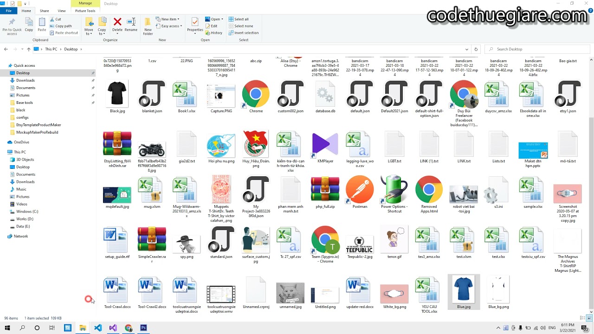Switch to the View tab
This screenshot has height=334, width=594.
click(x=61, y=11)
